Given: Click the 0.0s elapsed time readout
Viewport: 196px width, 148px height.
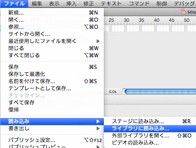Looking at the screenshot, I should (x=113, y=92).
